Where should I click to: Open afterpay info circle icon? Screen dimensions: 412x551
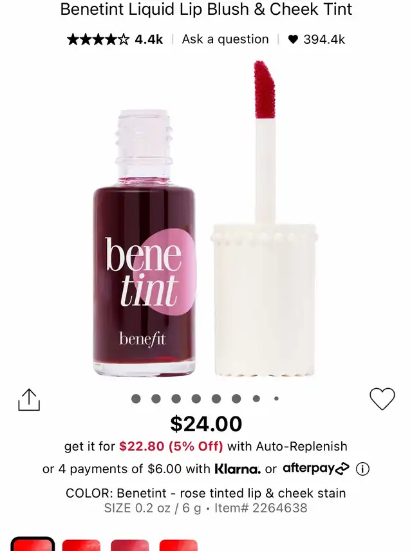point(362,469)
